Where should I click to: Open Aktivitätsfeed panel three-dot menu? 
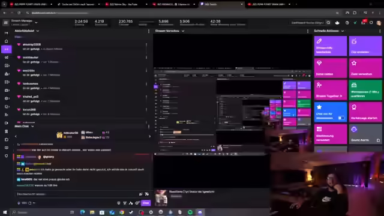click(x=149, y=31)
